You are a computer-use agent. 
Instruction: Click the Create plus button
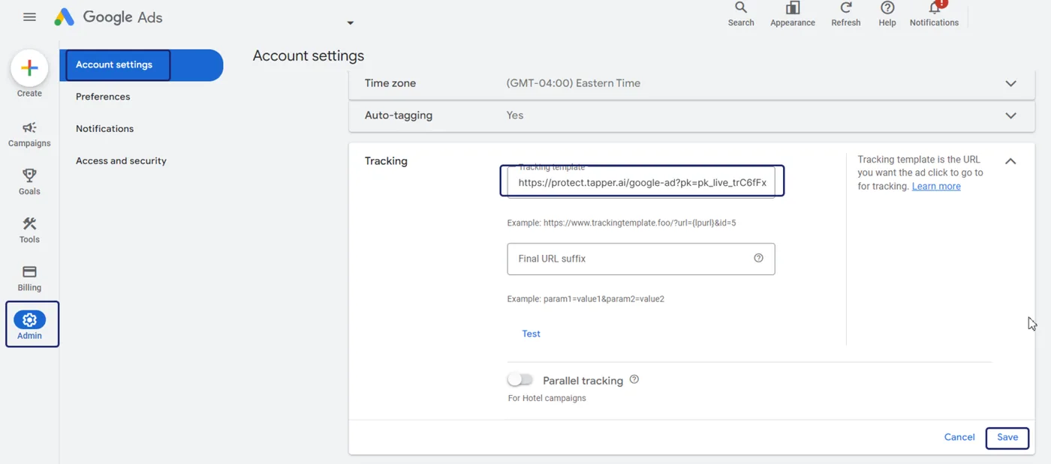tap(29, 68)
